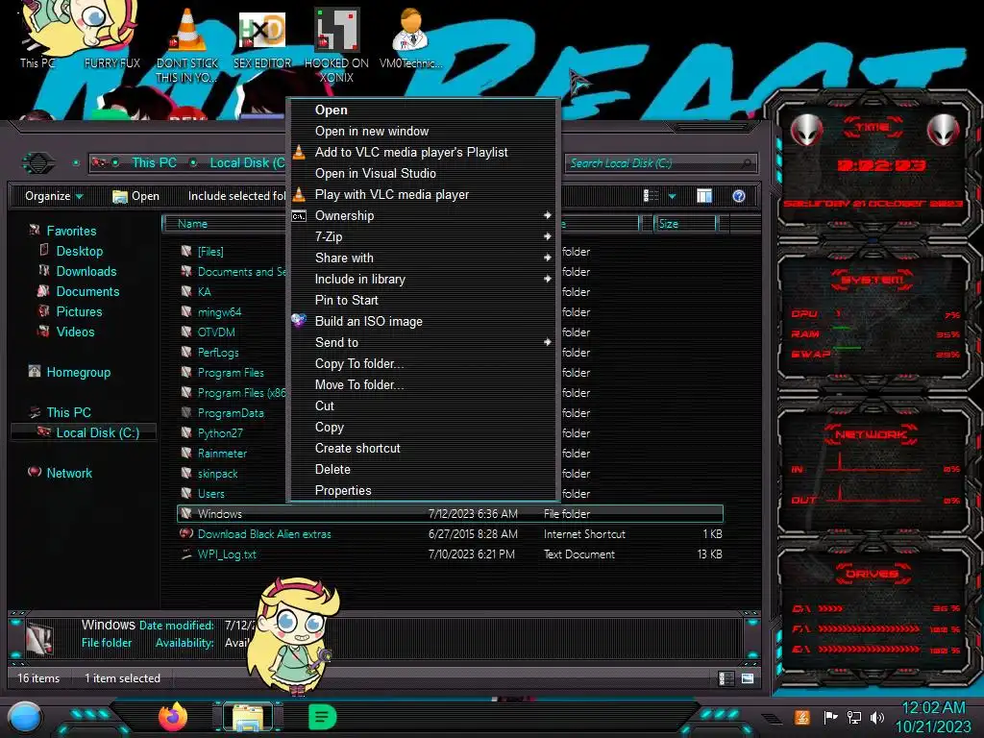
Task: Select the VLC cone desktop shortcut
Action: [x=187, y=44]
